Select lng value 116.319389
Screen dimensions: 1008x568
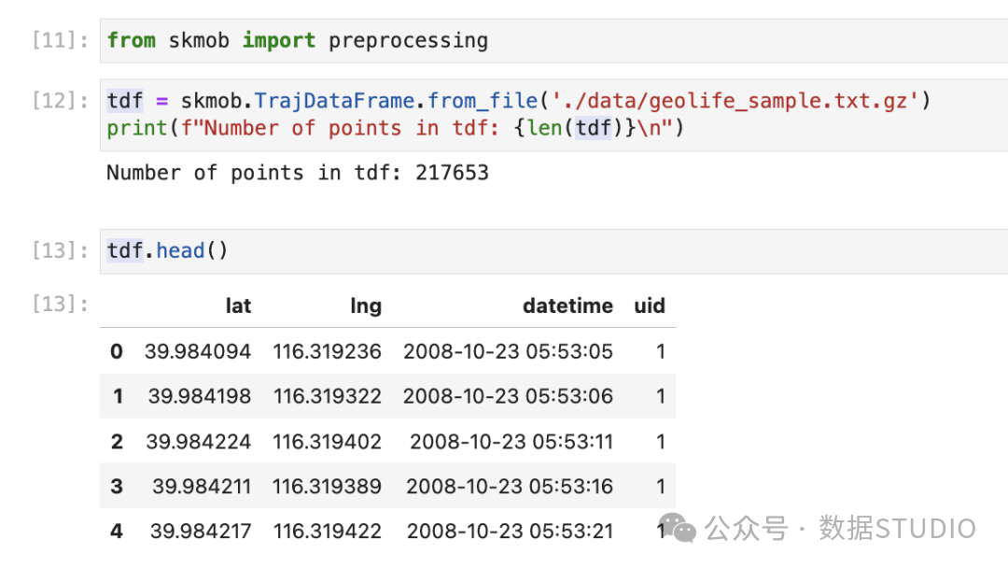coord(328,487)
